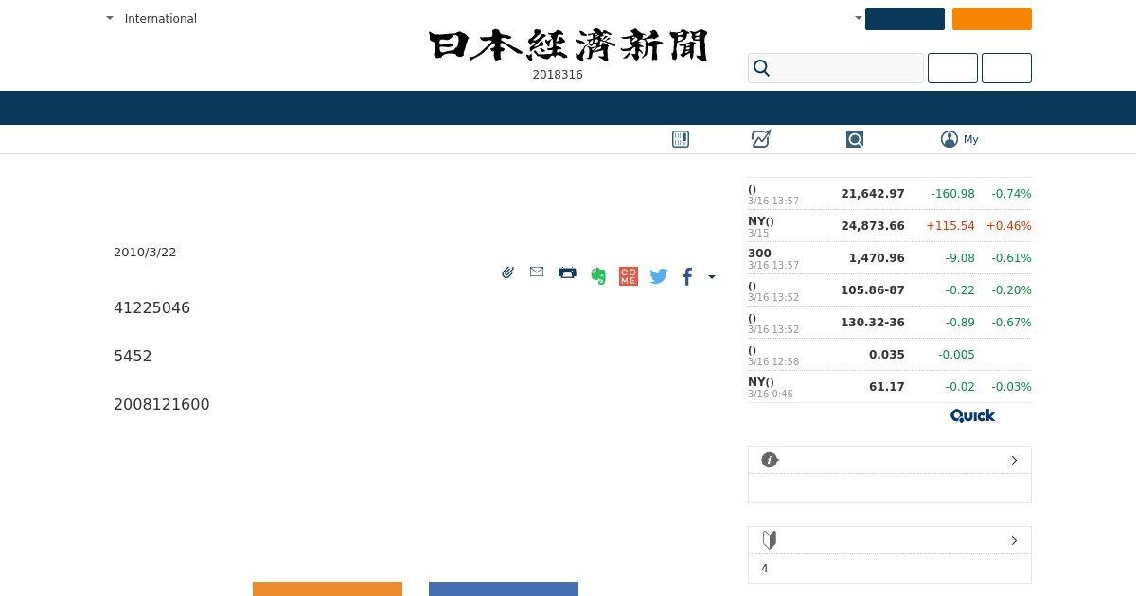The width and height of the screenshot is (1136, 596).
Task: Click the percent change -0.74%
Action: (1011, 193)
